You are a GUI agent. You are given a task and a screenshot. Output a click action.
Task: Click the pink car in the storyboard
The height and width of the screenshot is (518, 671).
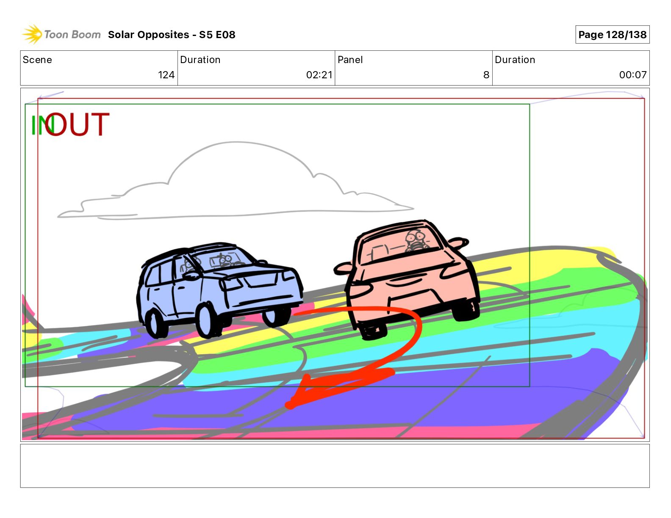408,279
